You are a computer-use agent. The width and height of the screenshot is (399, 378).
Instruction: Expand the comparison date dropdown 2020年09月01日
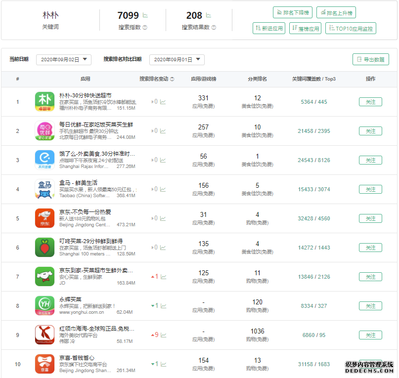pyautogui.click(x=177, y=59)
